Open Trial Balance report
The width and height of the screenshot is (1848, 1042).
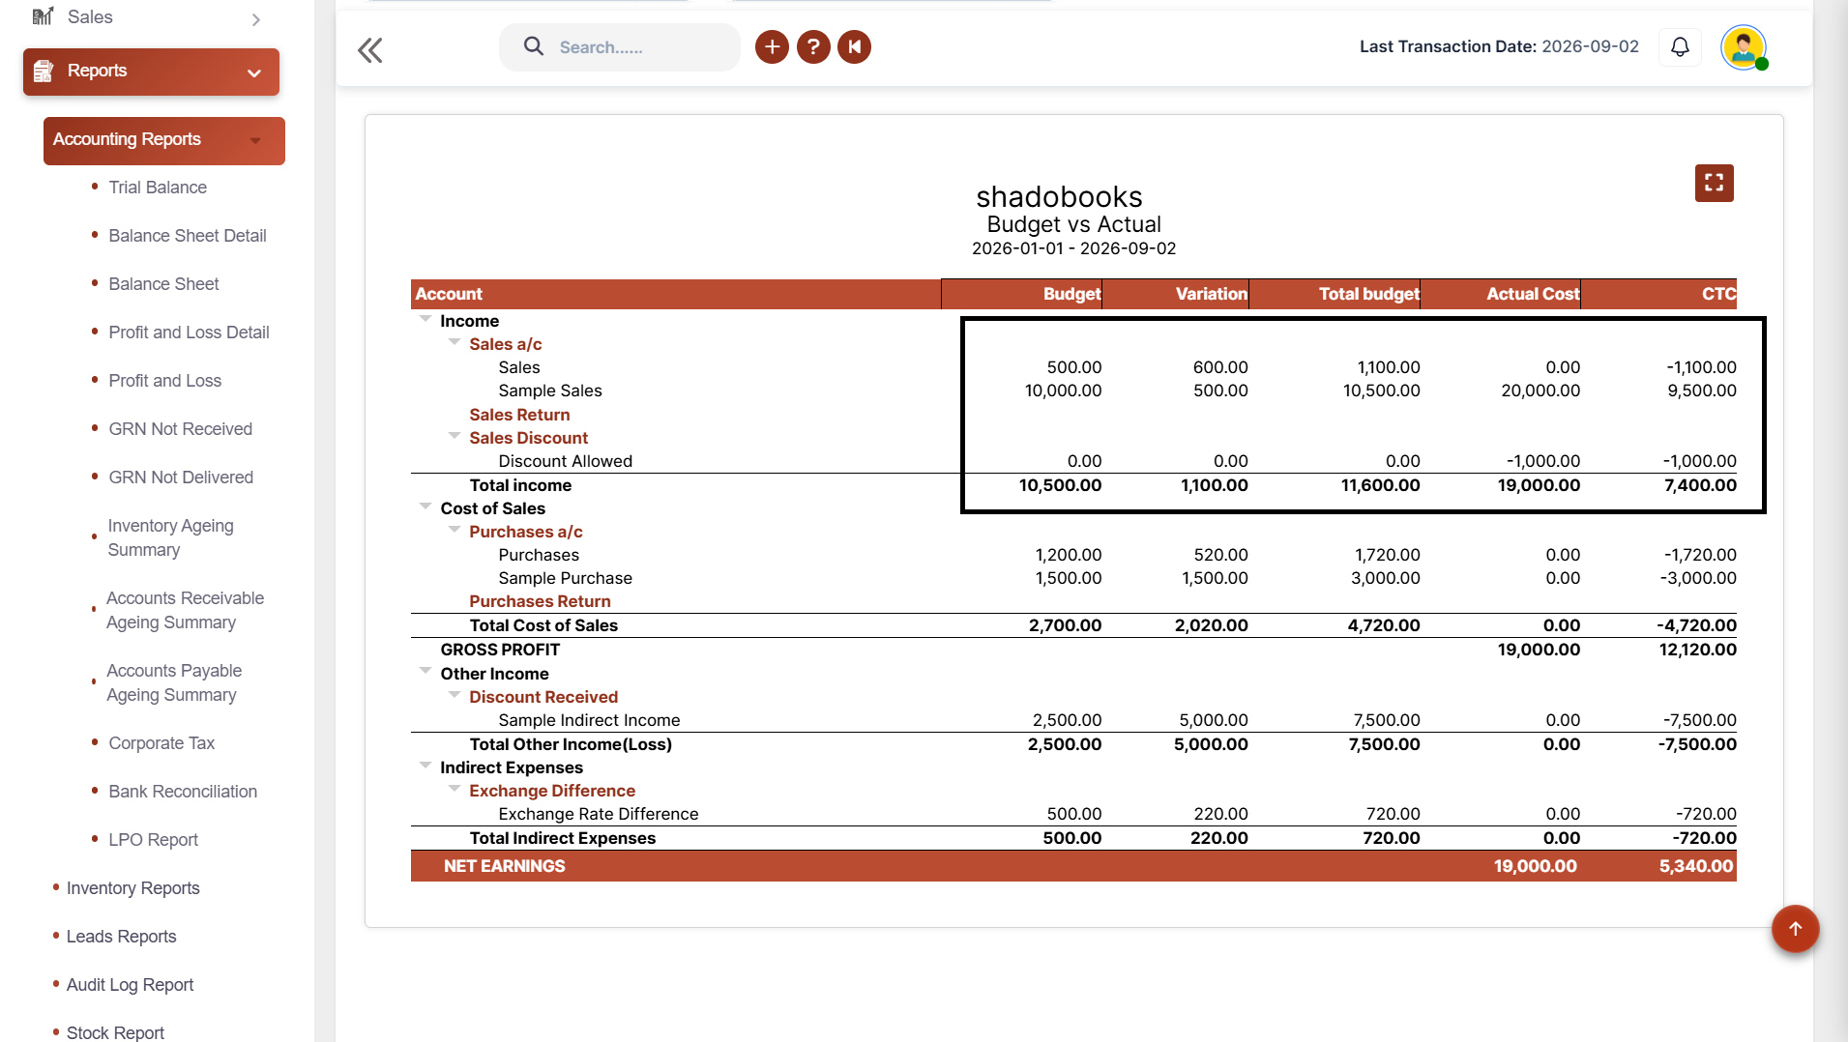pos(158,188)
